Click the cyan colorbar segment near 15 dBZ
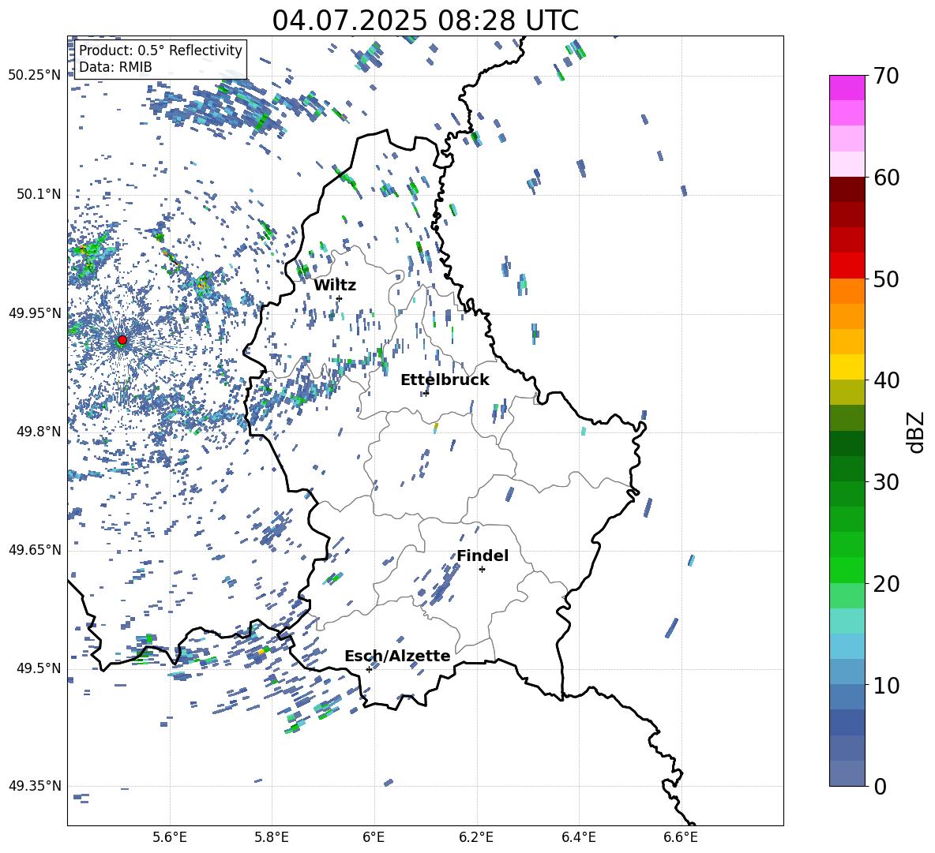The height and width of the screenshot is (853, 935). point(847,646)
